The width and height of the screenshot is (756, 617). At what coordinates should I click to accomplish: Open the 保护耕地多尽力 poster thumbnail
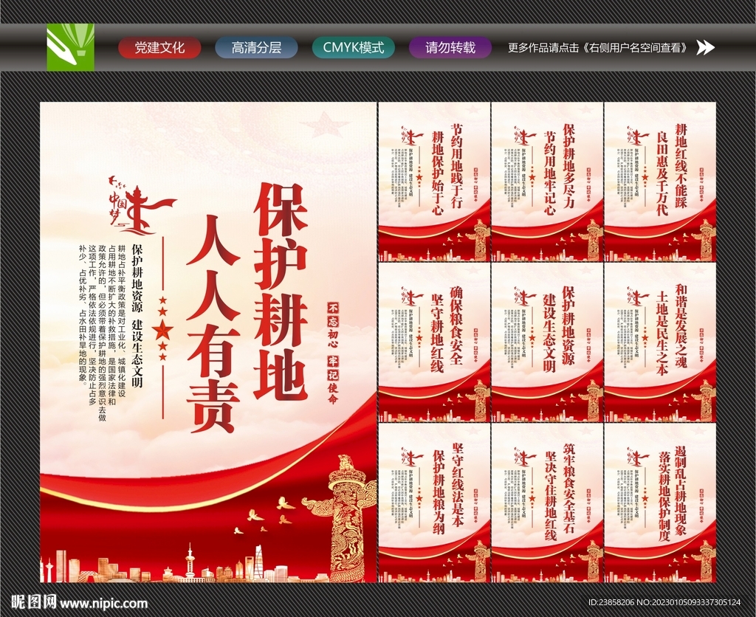click(x=547, y=182)
